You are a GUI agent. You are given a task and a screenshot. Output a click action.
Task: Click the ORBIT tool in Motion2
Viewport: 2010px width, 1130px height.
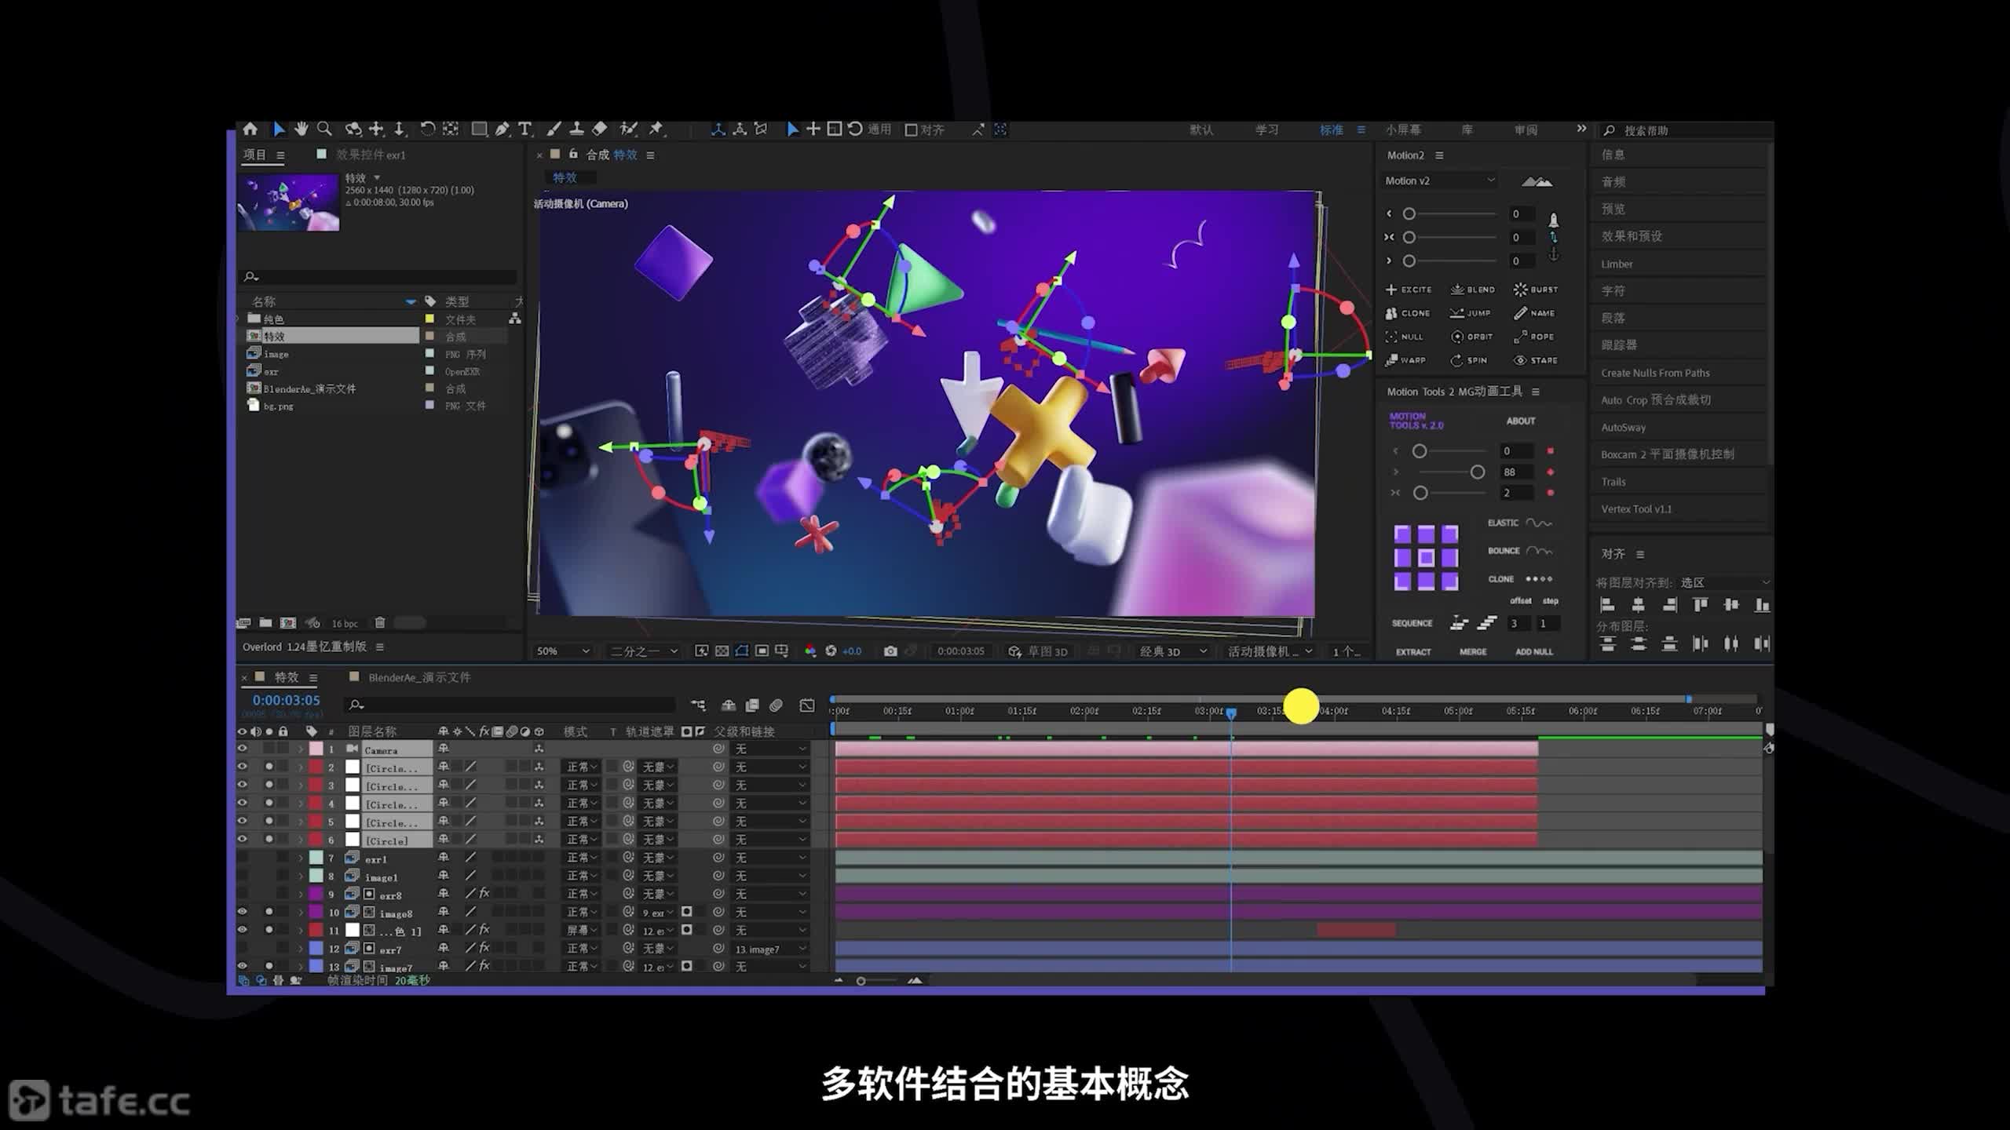(x=1472, y=337)
